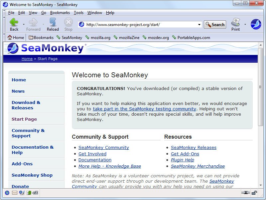Viewport: 266px width, 200px height.
Task: Open ChatZilla using the cZ icon
Action: 35,192
